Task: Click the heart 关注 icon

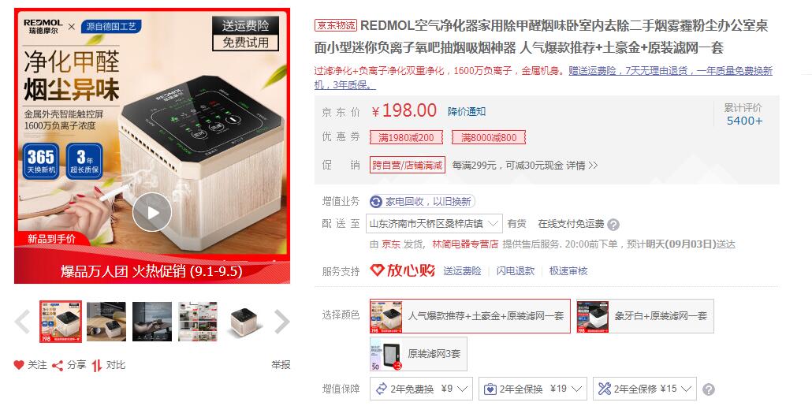Action: (19, 365)
